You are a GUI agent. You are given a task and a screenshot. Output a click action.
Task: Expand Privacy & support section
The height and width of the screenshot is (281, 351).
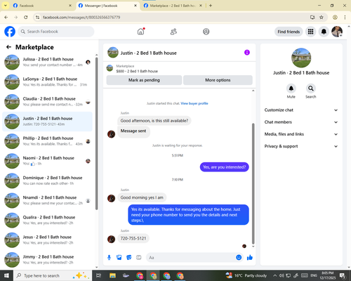(x=301, y=146)
